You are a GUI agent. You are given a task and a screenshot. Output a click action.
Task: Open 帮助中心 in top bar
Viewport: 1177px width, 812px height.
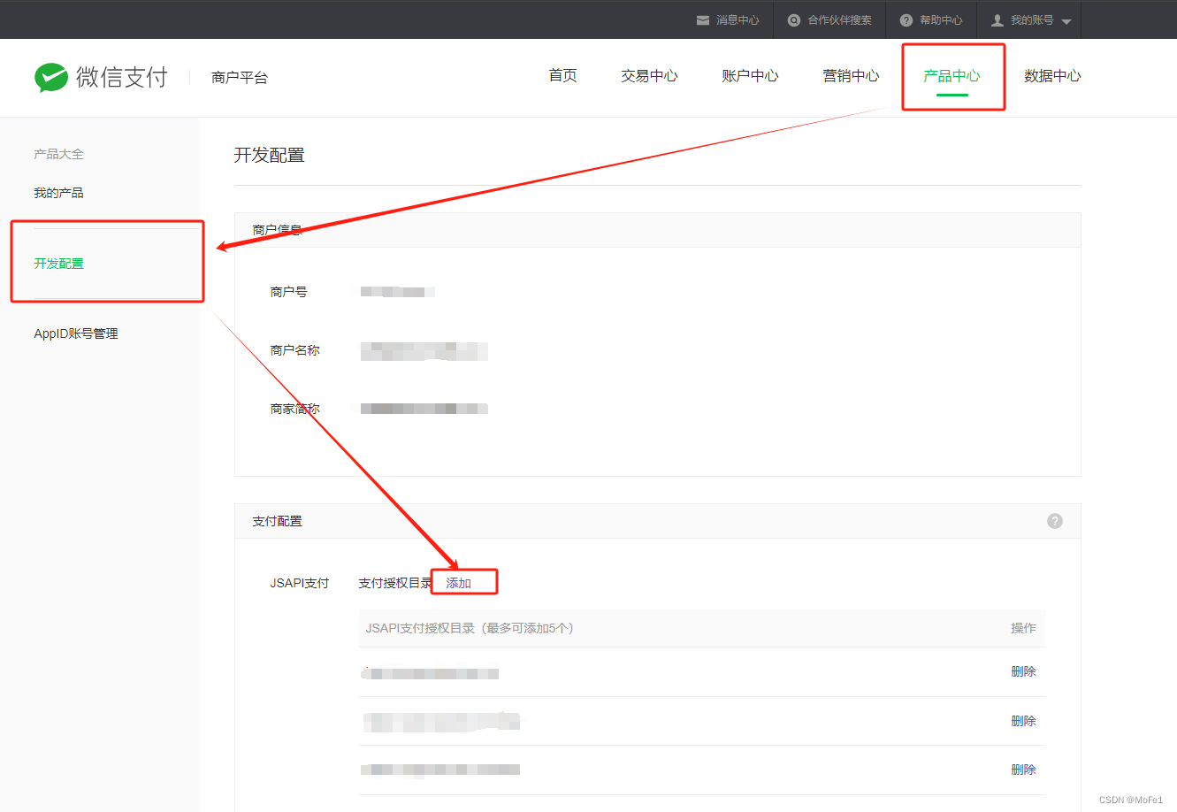pyautogui.click(x=941, y=19)
